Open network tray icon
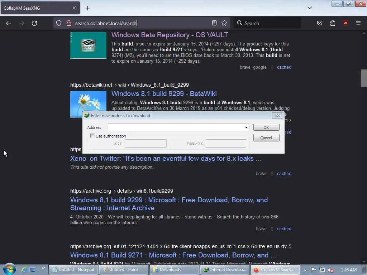This screenshot has height=275, width=367. 322,270
